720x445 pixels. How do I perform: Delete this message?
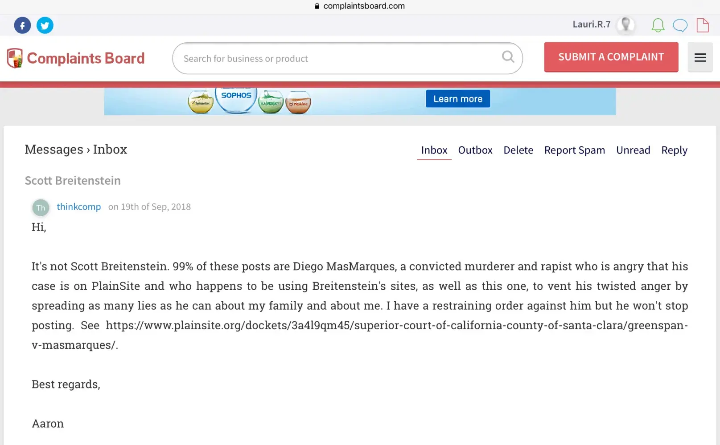click(x=518, y=150)
